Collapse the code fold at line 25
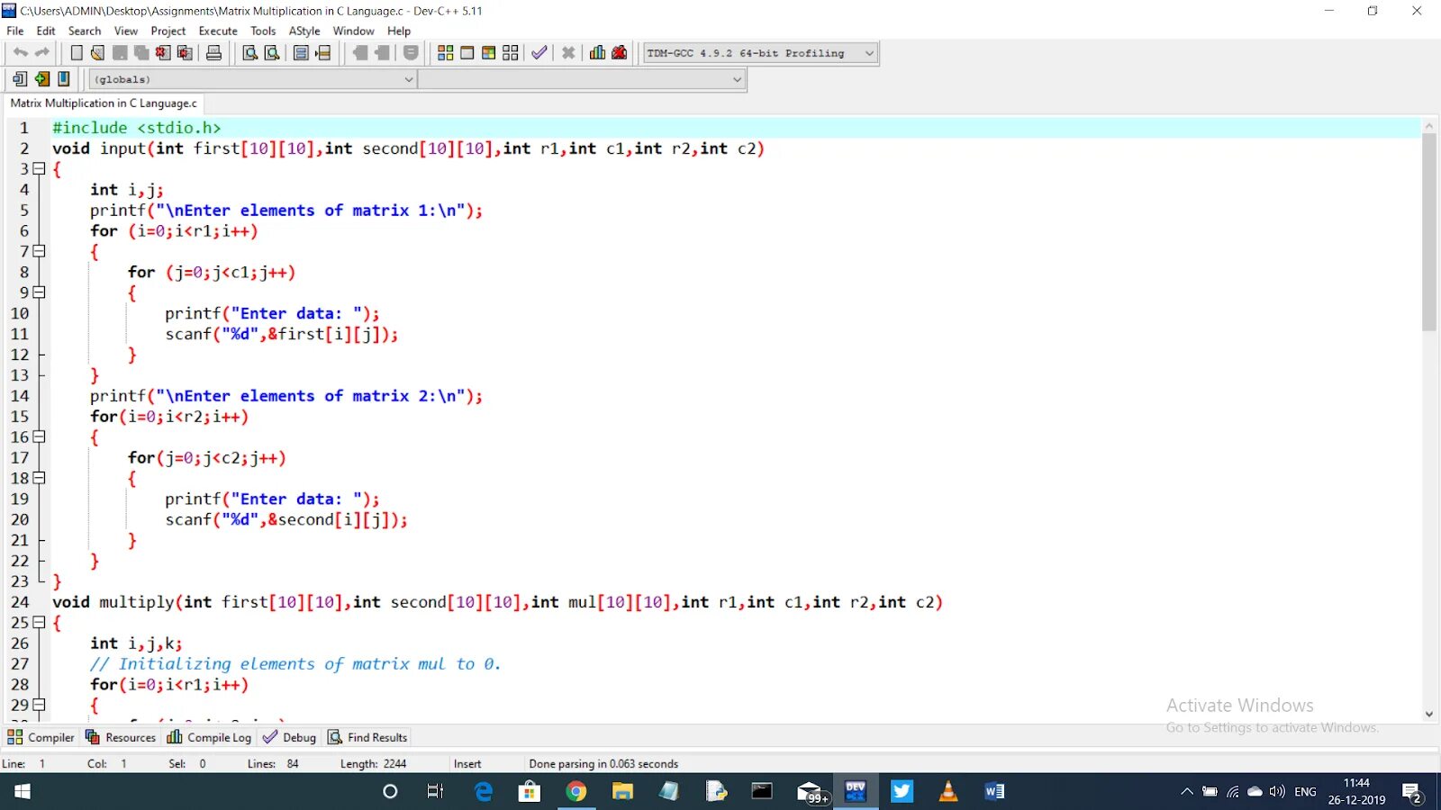This screenshot has height=810, width=1441. pyautogui.click(x=39, y=622)
